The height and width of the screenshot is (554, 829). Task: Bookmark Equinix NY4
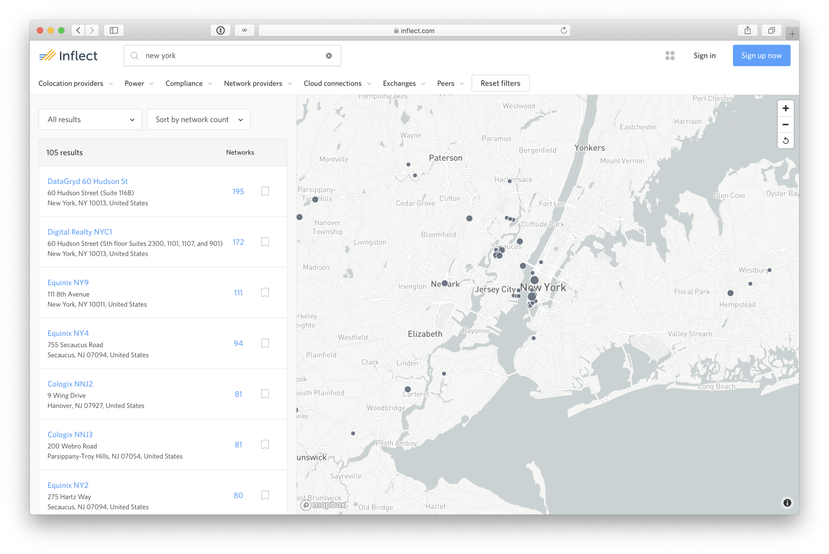(x=265, y=343)
